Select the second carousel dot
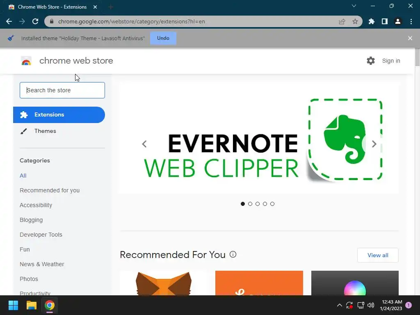 250,204
